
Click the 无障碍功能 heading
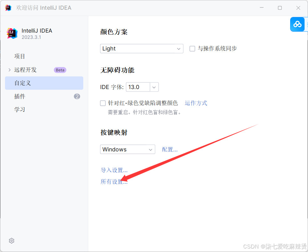click(x=117, y=70)
